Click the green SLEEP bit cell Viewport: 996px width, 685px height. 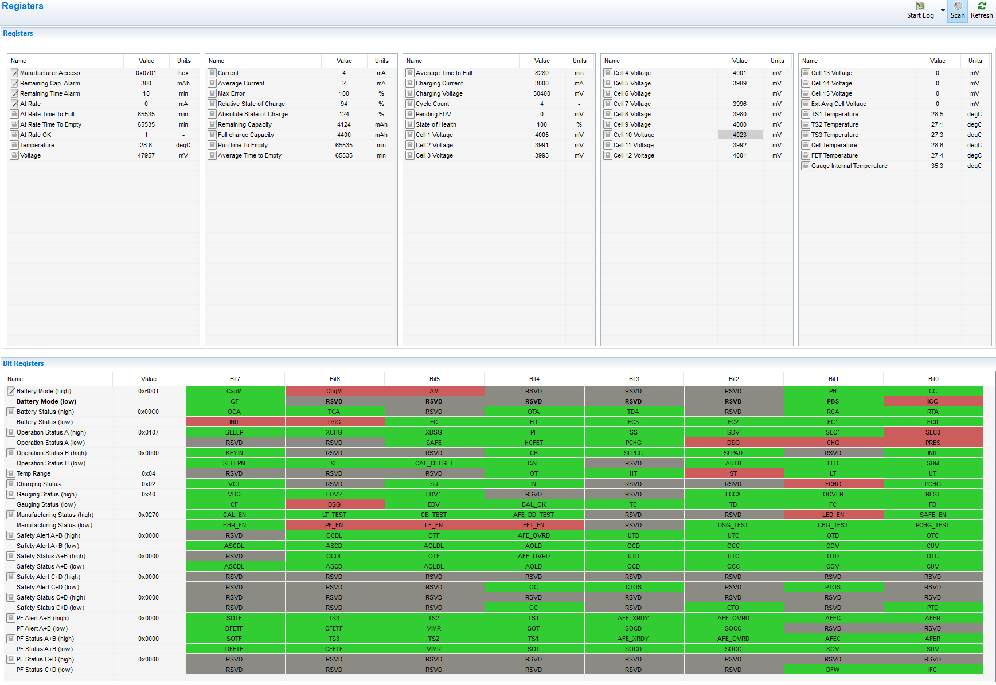point(235,432)
